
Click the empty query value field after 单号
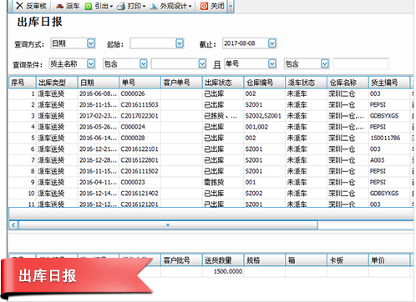(361, 64)
